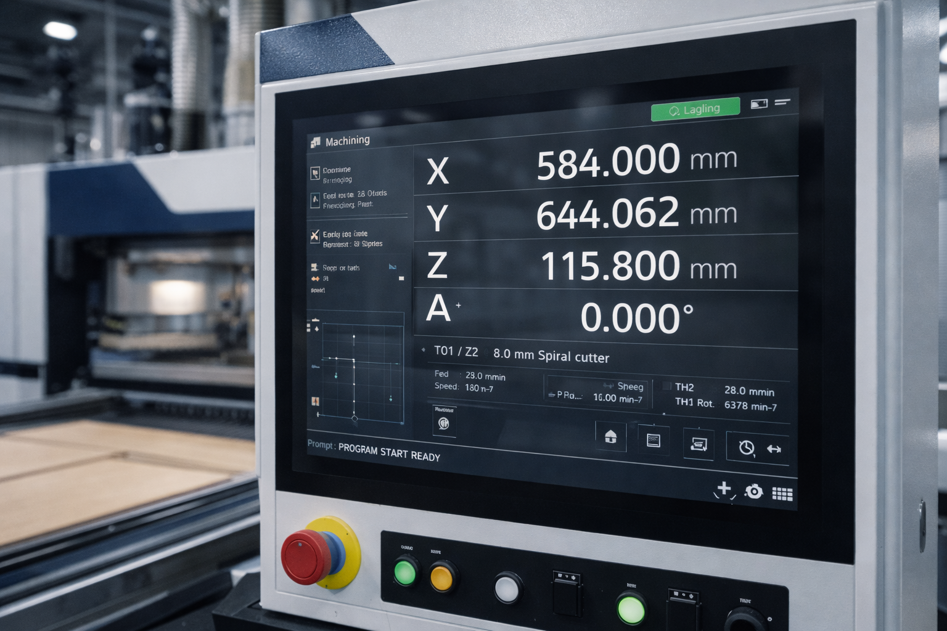Click the icon beside the clock

coord(774,449)
